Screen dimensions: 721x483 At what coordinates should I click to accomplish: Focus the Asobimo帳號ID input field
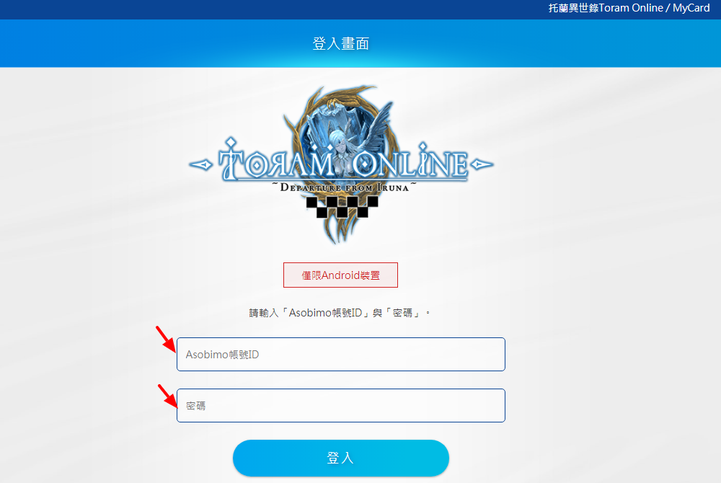(x=341, y=355)
